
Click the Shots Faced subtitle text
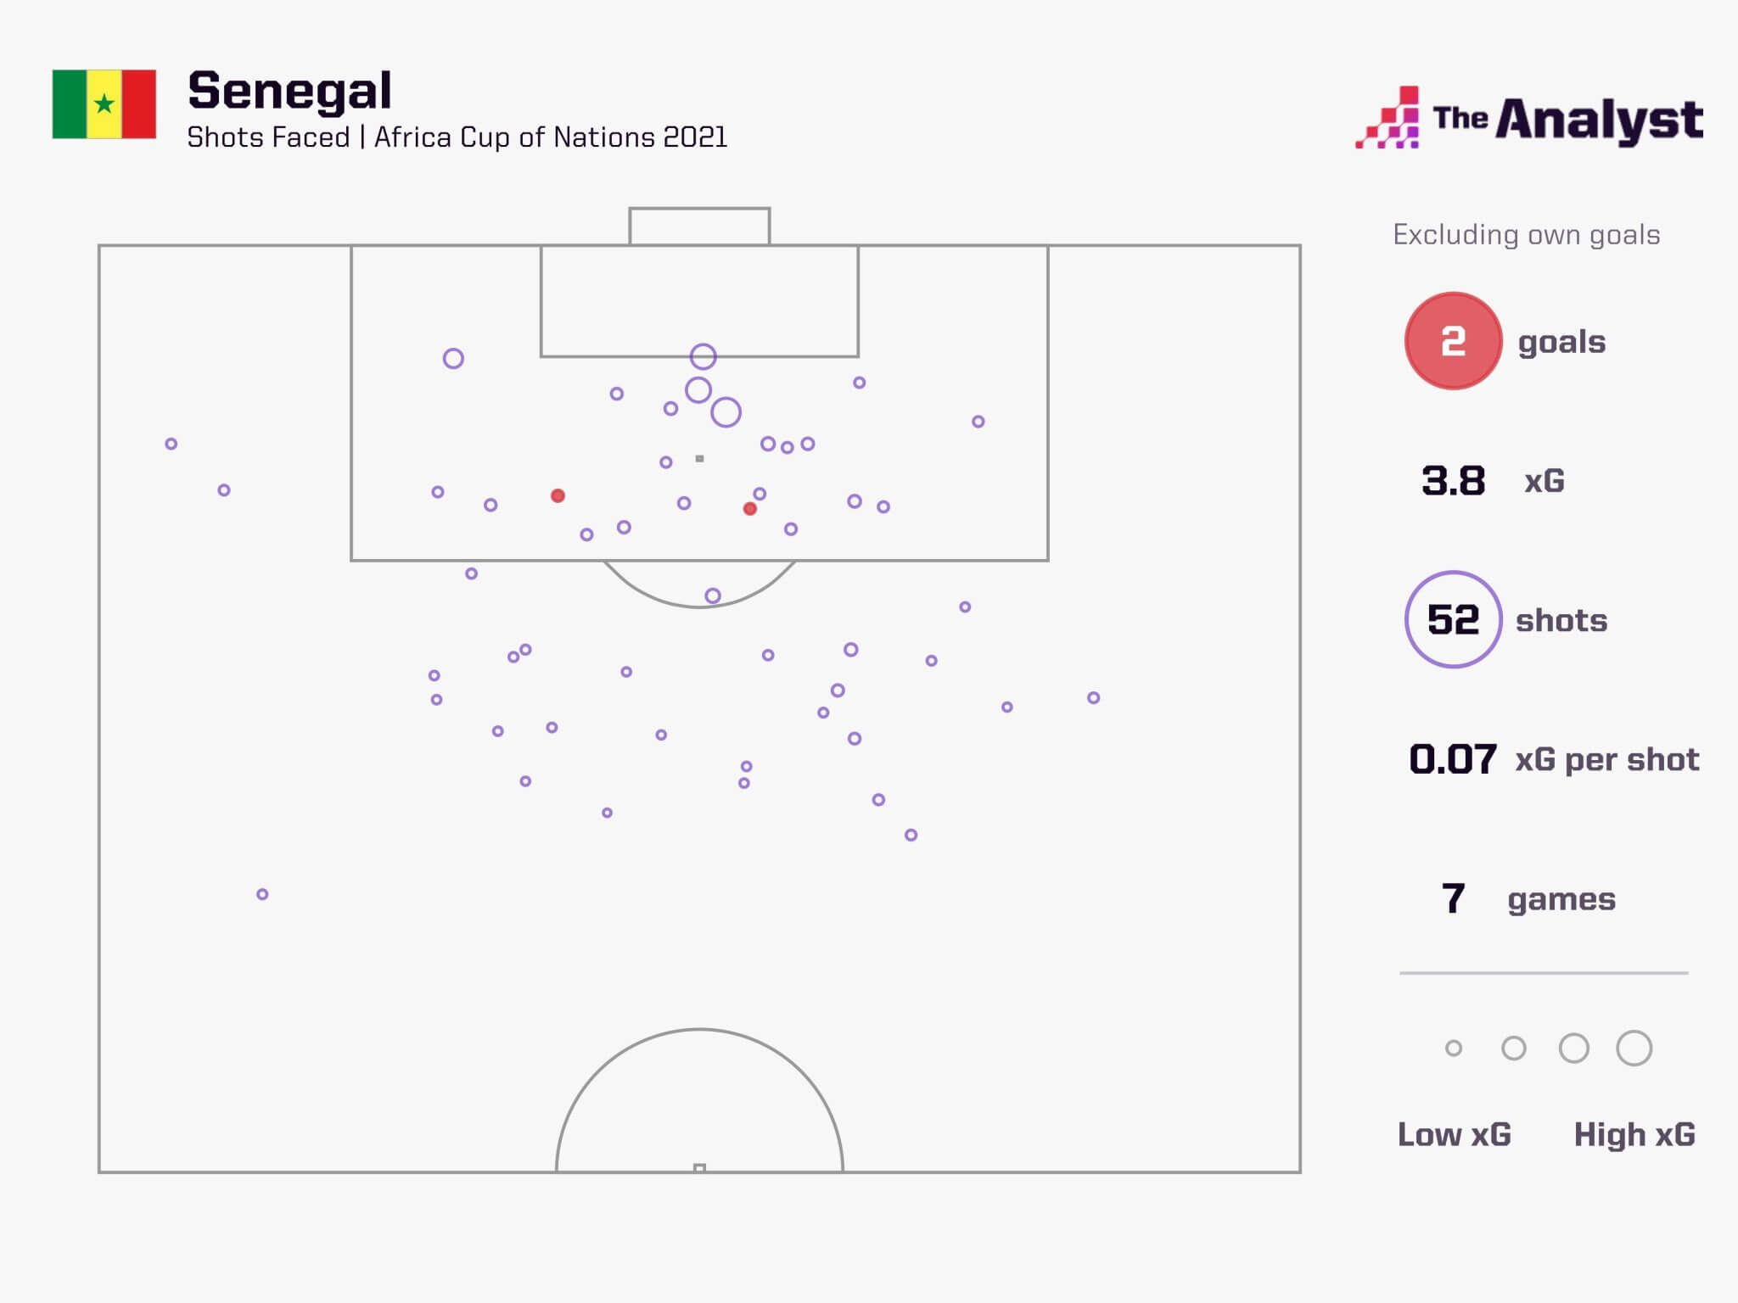457,137
